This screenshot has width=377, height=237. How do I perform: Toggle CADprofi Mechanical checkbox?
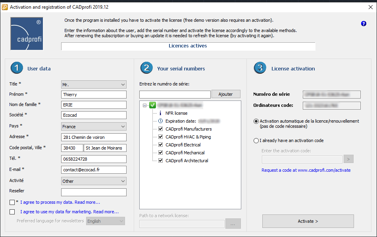tap(161, 153)
